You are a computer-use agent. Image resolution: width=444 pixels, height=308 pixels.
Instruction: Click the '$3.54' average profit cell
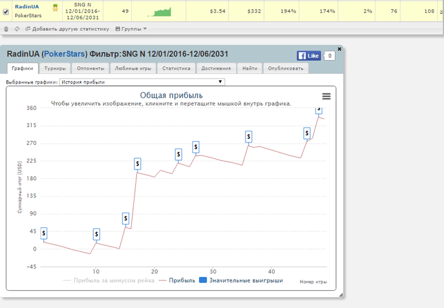[207, 11]
